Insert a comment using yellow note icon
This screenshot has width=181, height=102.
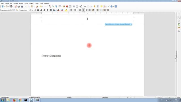(101, 7)
